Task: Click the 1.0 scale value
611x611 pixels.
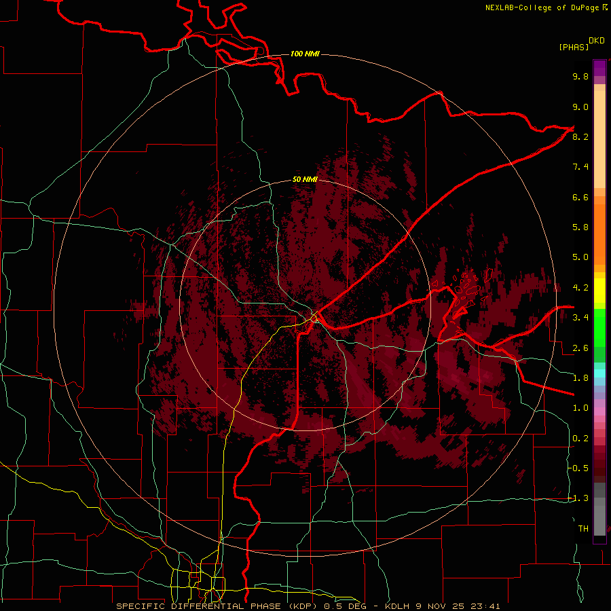Action: point(580,408)
